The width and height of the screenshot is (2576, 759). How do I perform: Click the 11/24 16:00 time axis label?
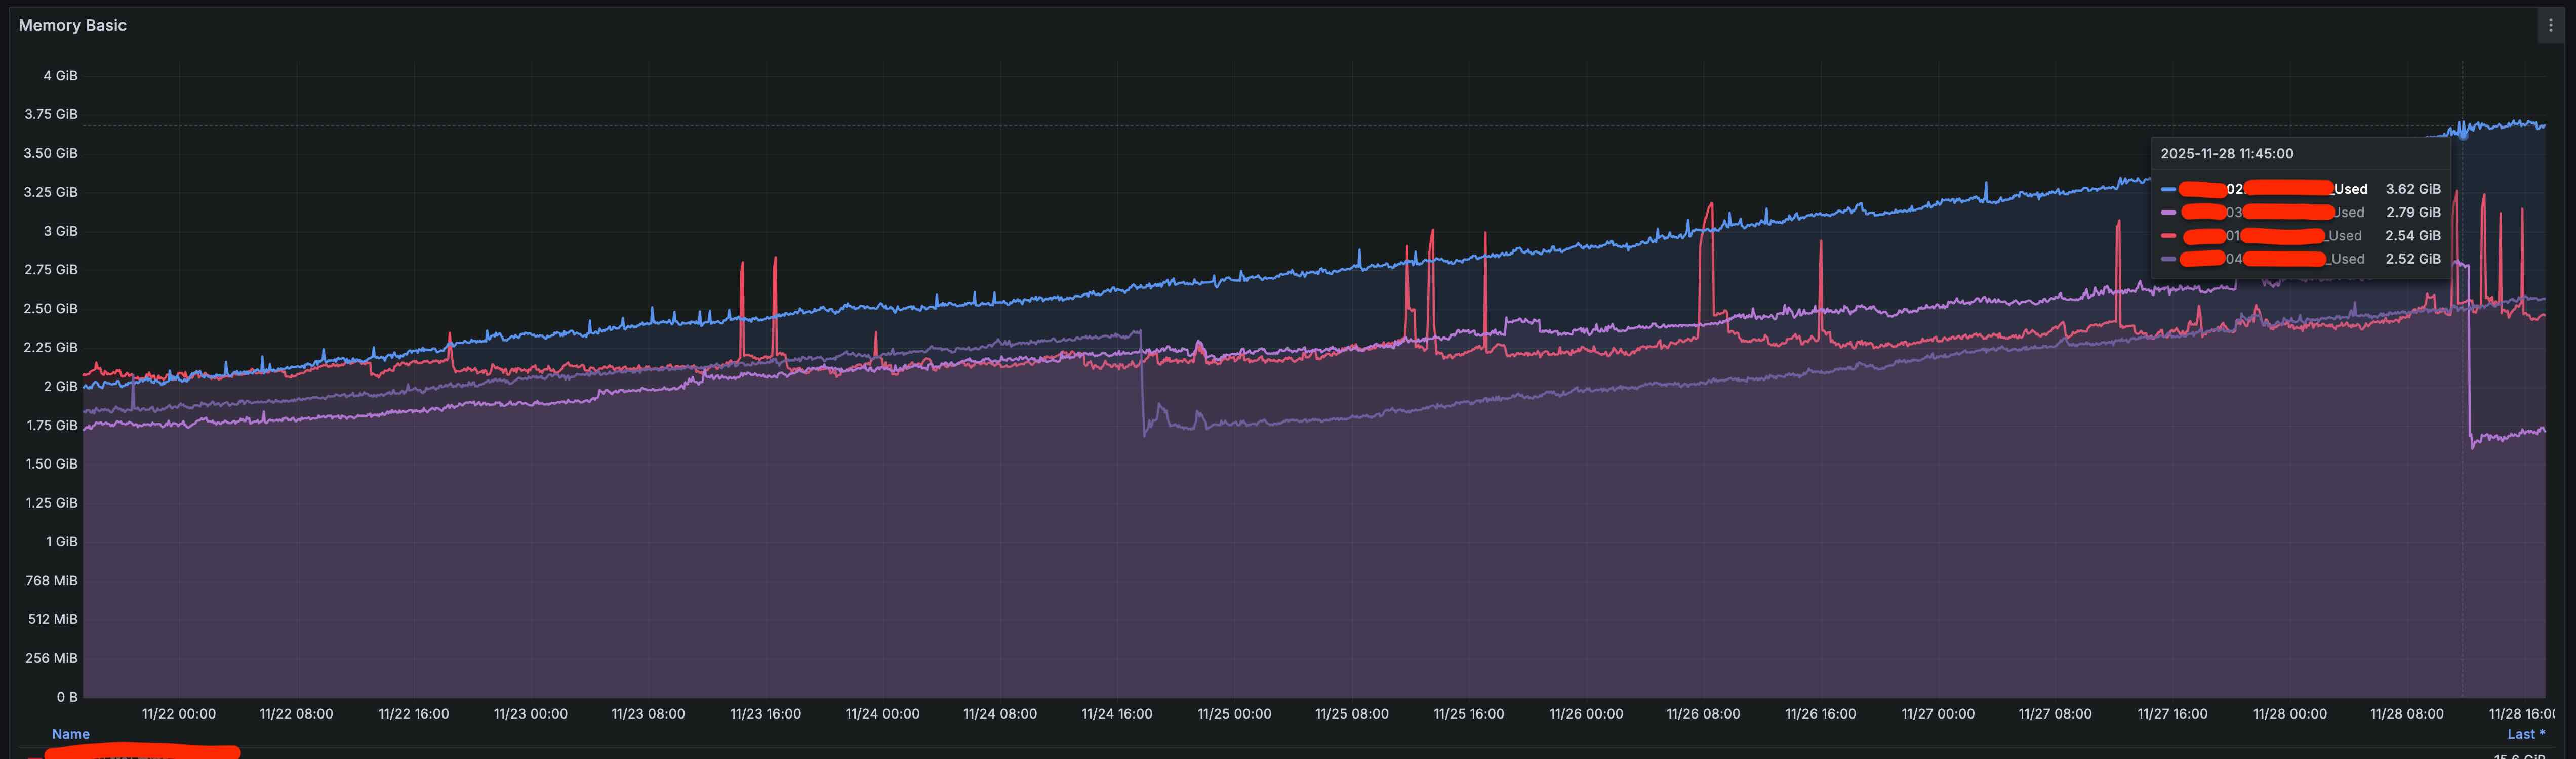[x=1116, y=714]
